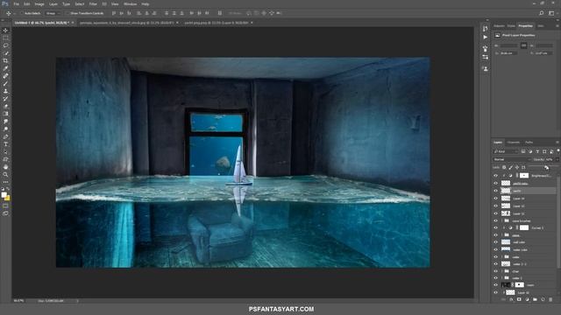
Task: Select the Move tool
Action: click(5, 31)
